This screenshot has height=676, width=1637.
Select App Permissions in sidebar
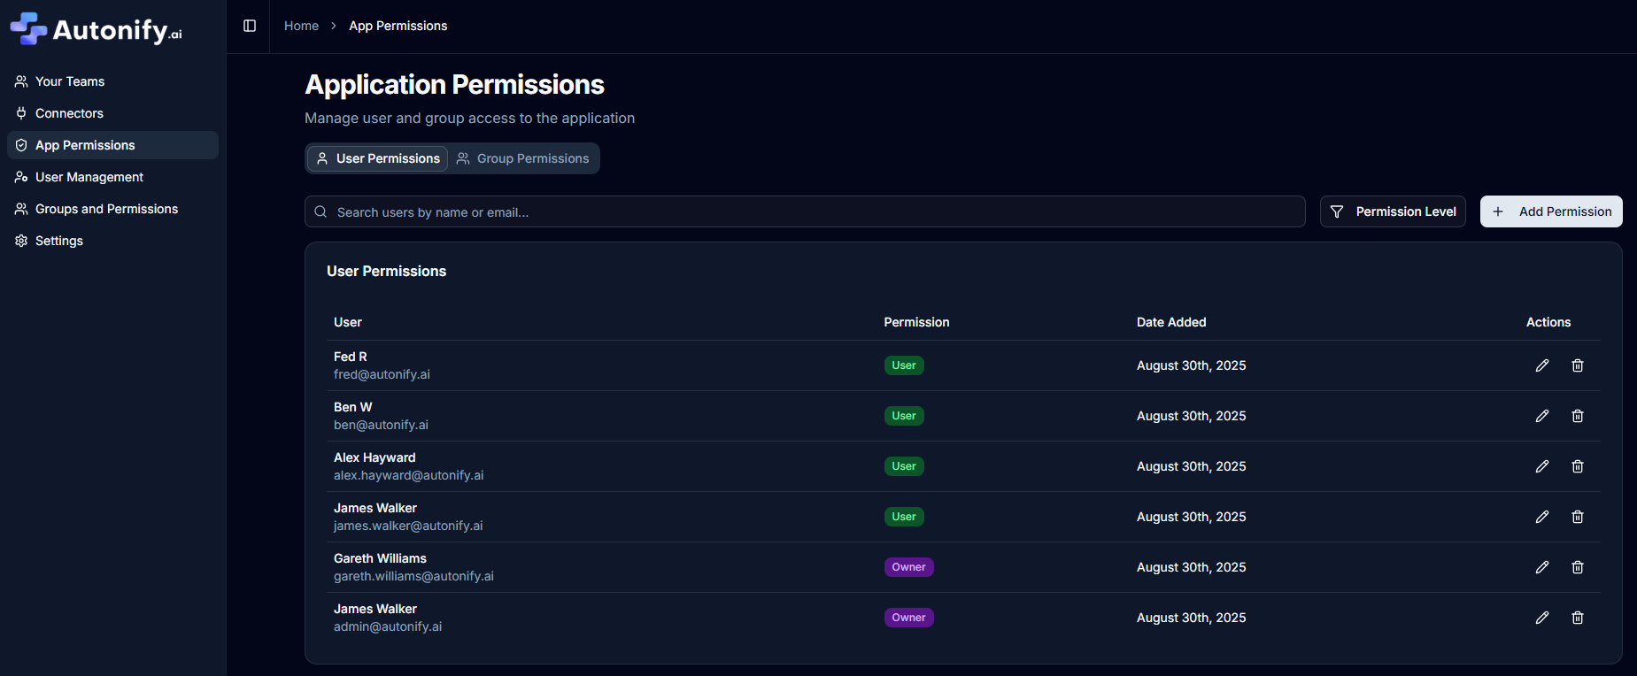112,145
